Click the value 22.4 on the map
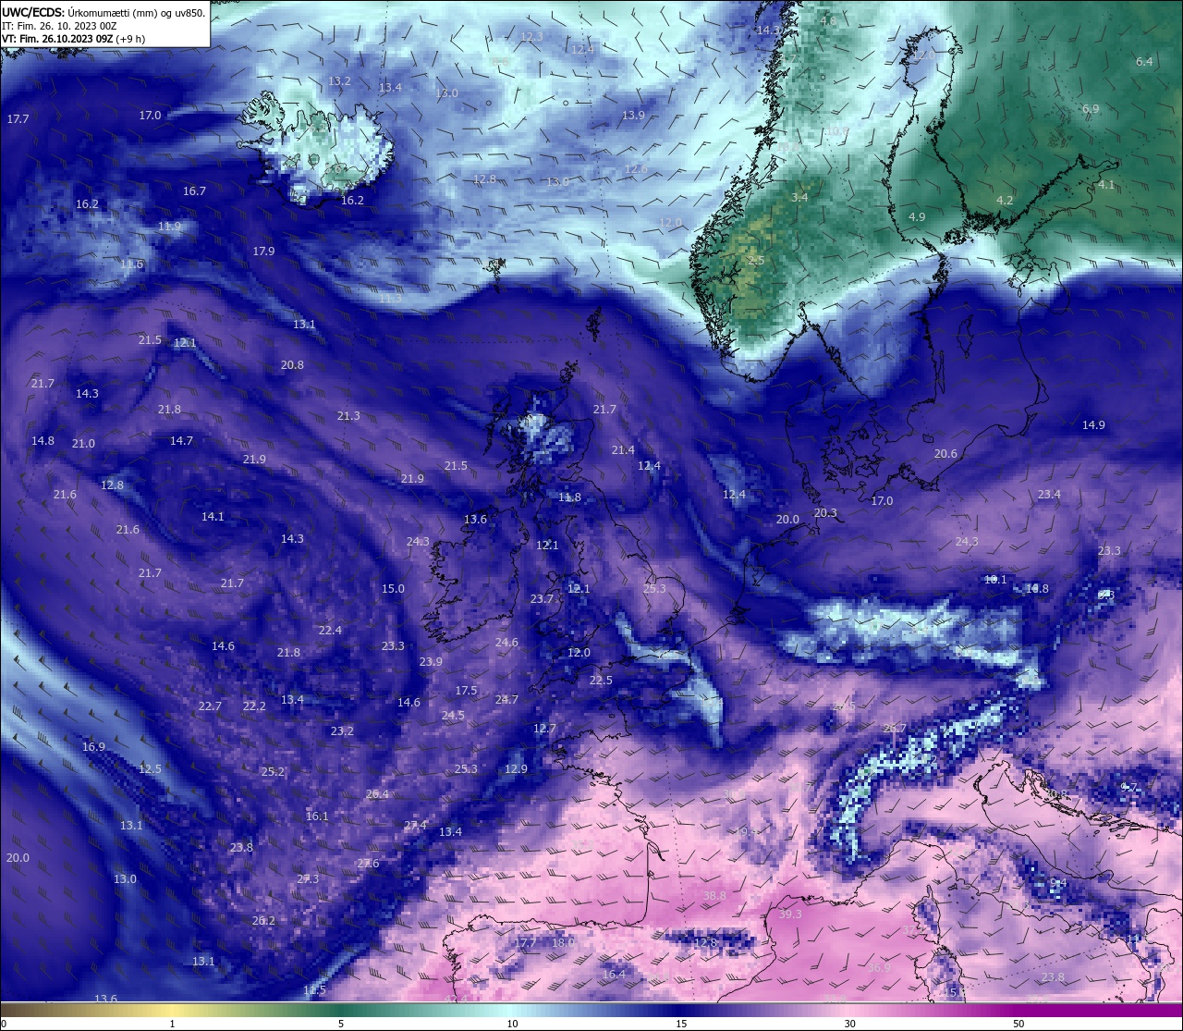 [330, 631]
